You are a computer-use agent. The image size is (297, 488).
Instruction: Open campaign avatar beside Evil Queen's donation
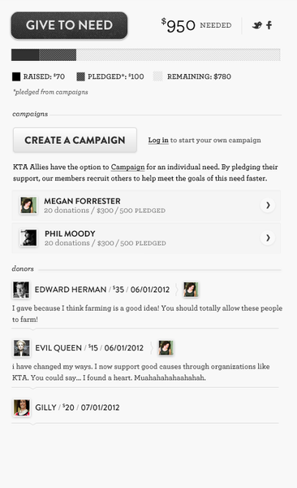tap(166, 348)
